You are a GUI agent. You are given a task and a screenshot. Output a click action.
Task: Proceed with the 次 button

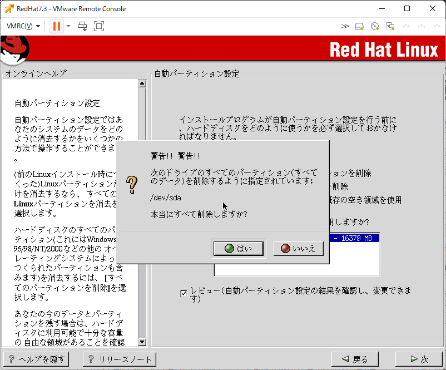(x=419, y=359)
